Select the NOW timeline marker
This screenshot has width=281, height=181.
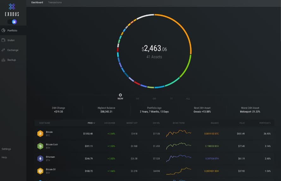[x=120, y=97]
